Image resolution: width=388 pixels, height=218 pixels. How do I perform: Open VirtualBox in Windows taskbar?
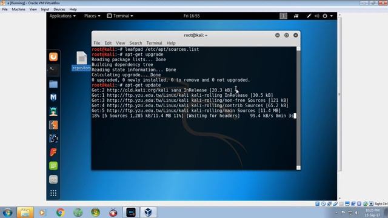pos(148,213)
